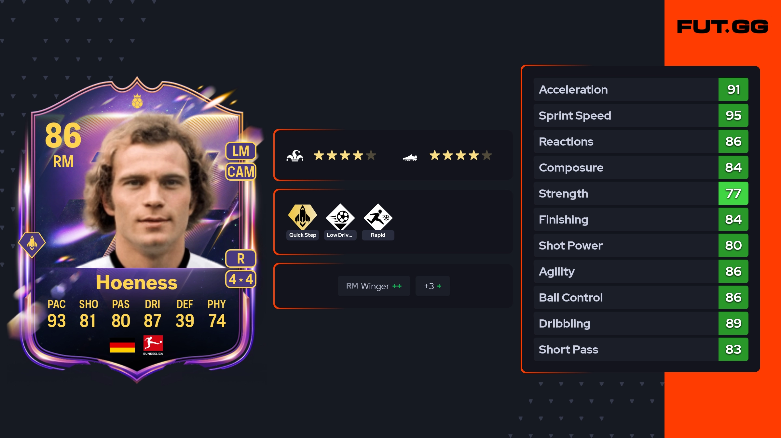Select the LM alternate position badge
Viewport: 781px width, 438px height.
coord(241,151)
